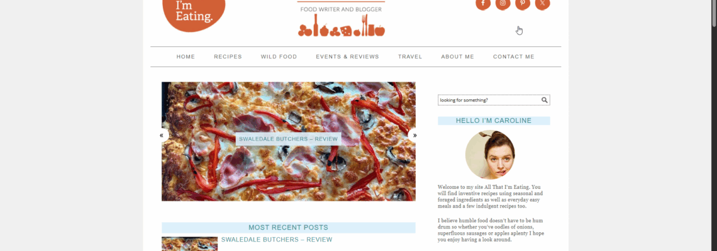Open the Home menu item
The height and width of the screenshot is (251, 717).
click(x=186, y=56)
